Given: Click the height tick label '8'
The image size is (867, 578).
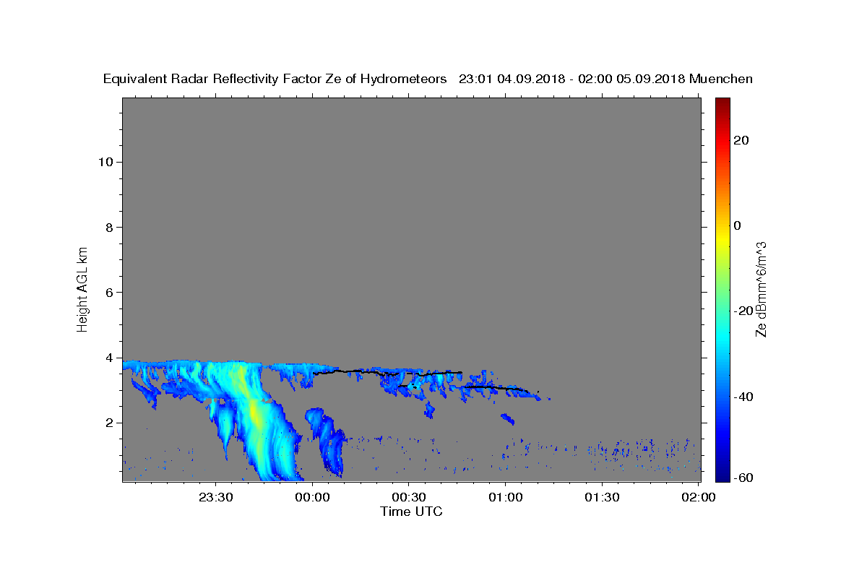Looking at the screenshot, I should pos(109,227).
